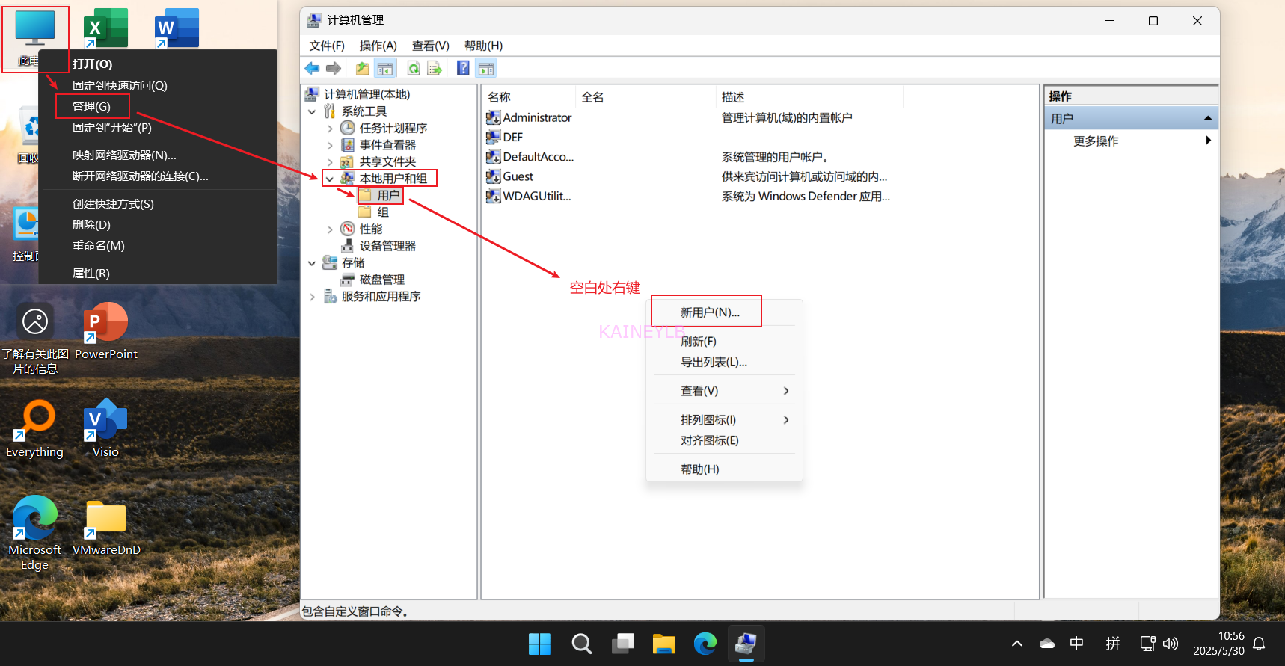Click the Computer Management taskbar icon

point(746,644)
